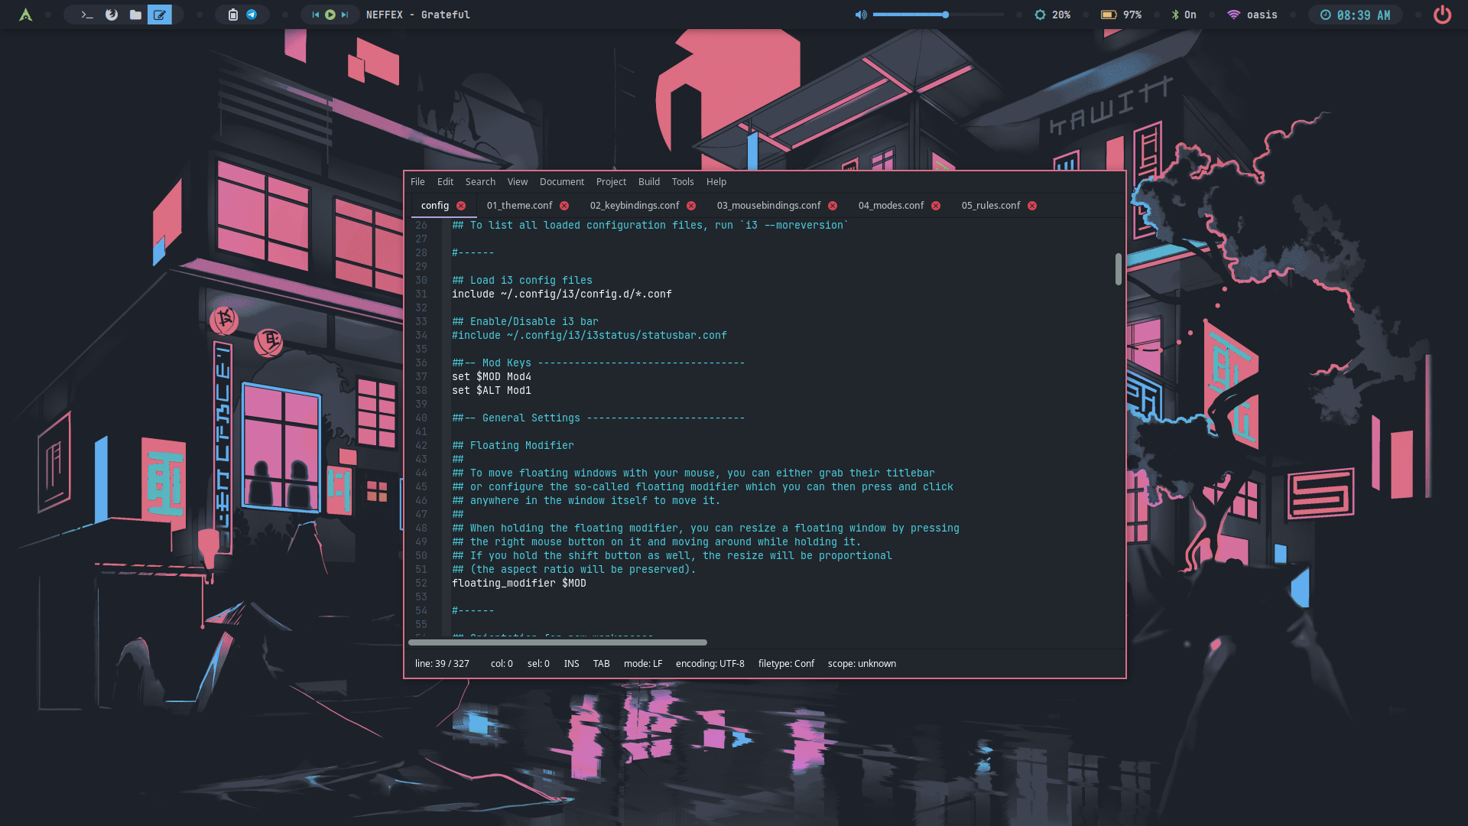Click the Telegram icon in the bar
Viewport: 1468px width, 826px height.
pyautogui.click(x=252, y=15)
